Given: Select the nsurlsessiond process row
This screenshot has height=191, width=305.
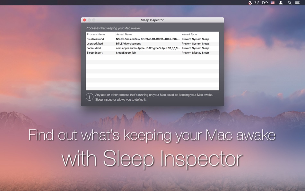Looking at the screenshot, I should (x=152, y=39).
